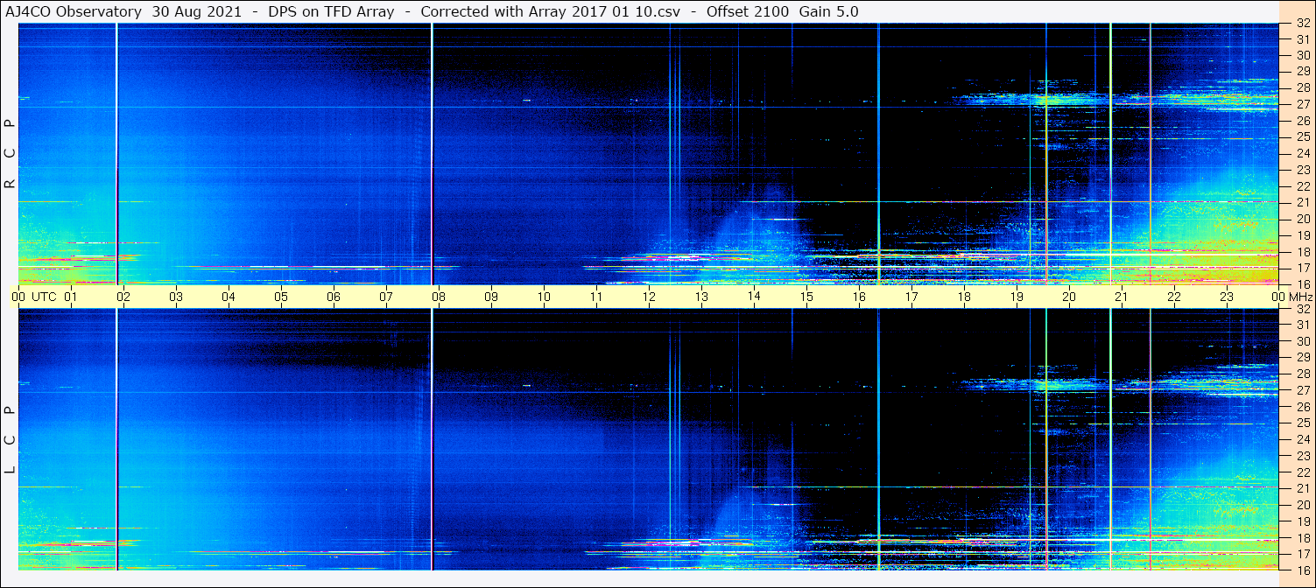
Task: Click the AJ4CO Observatory title text
Action: (x=71, y=11)
